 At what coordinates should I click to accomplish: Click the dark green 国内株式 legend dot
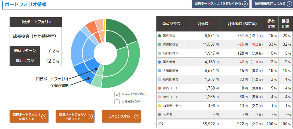coord(159,36)
